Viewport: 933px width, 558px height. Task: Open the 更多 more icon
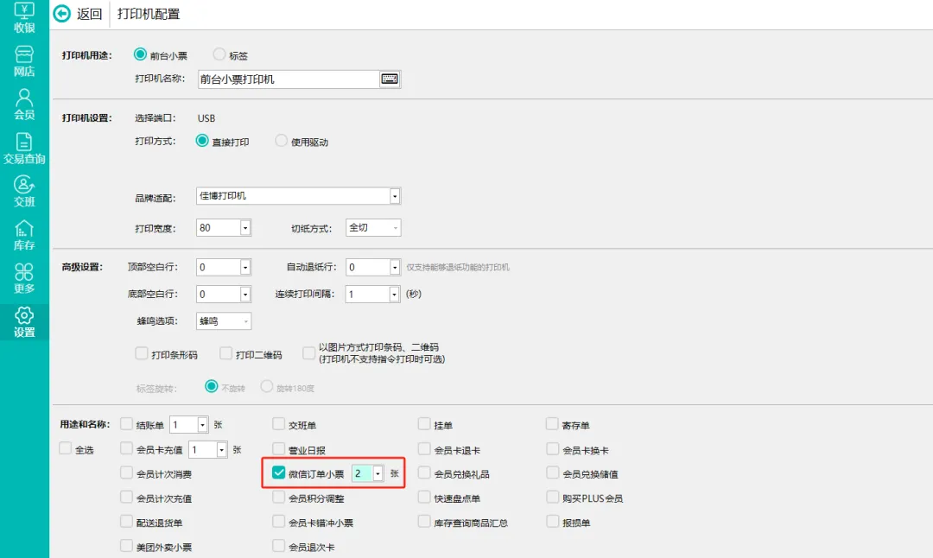[24, 272]
